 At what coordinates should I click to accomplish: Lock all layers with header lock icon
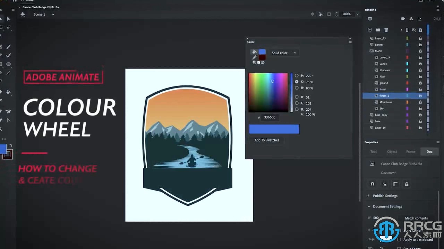click(x=420, y=30)
